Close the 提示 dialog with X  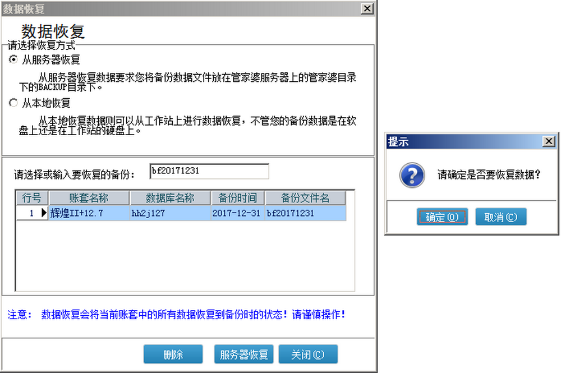click(x=549, y=141)
